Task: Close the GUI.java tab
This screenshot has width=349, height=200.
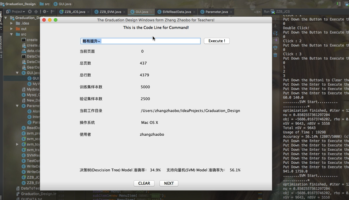Action: click(x=151, y=12)
